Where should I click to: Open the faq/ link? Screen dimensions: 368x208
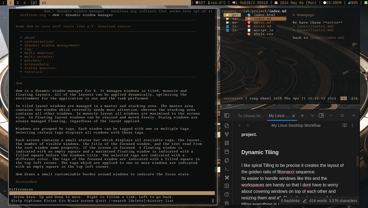click(x=29, y=49)
